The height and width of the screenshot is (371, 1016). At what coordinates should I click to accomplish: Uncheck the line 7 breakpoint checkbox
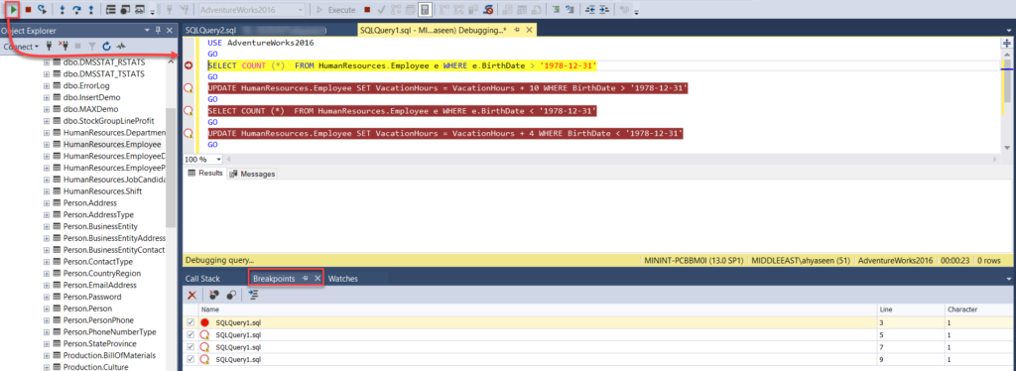tap(190, 347)
